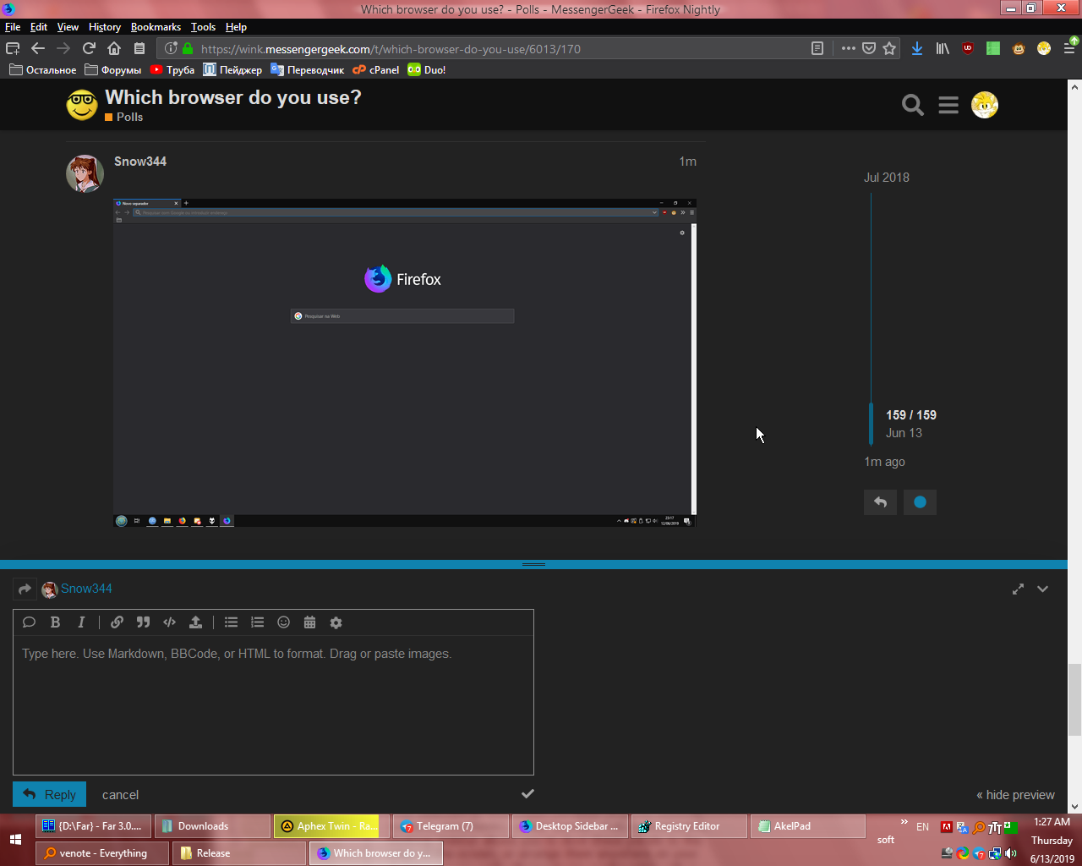Hide the composer preview
The height and width of the screenshot is (866, 1082).
click(x=1015, y=795)
